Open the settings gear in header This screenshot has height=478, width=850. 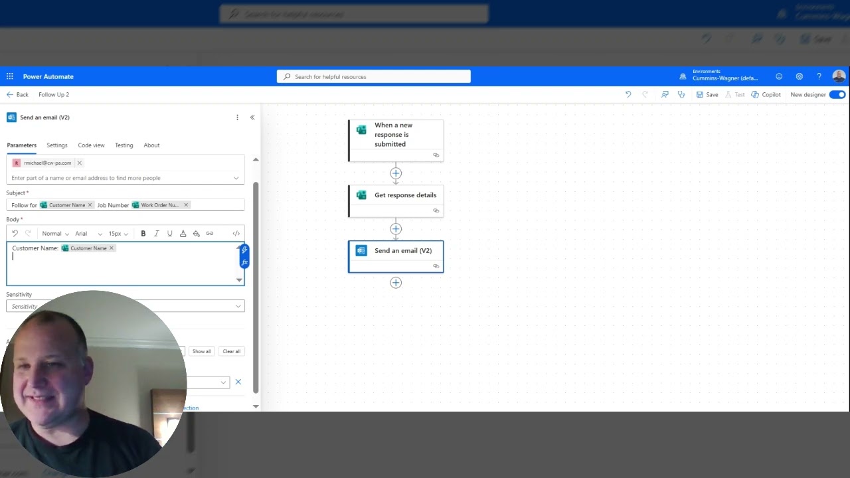tap(799, 76)
